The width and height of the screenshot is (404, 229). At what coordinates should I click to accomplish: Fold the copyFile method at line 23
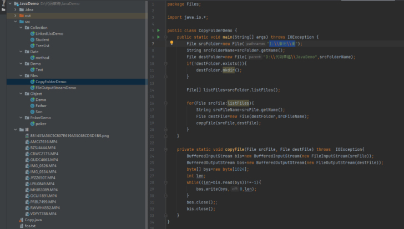[x=166, y=150]
